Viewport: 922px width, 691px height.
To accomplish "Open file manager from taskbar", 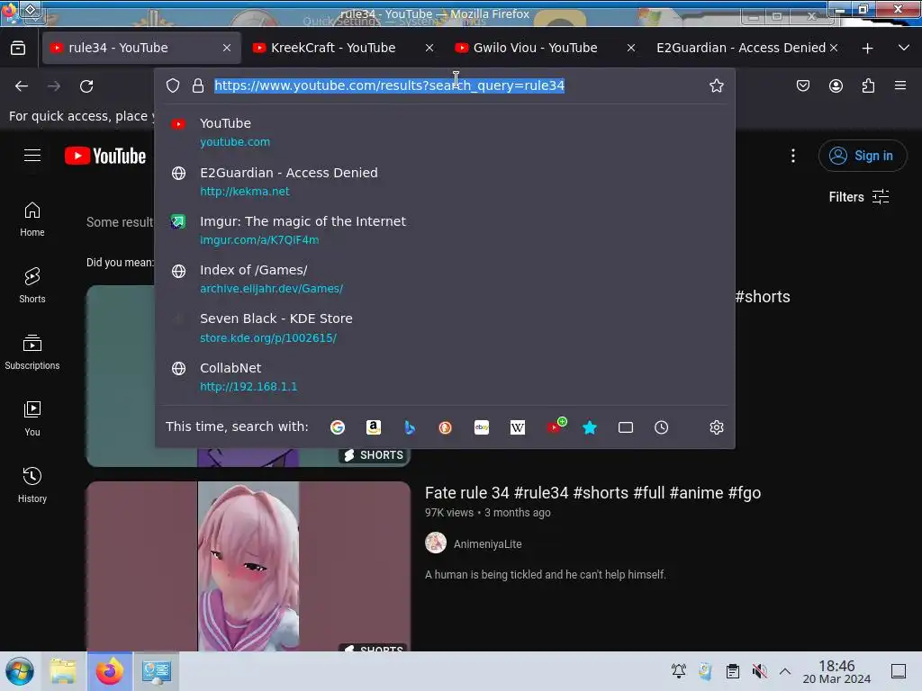I will coord(63,671).
